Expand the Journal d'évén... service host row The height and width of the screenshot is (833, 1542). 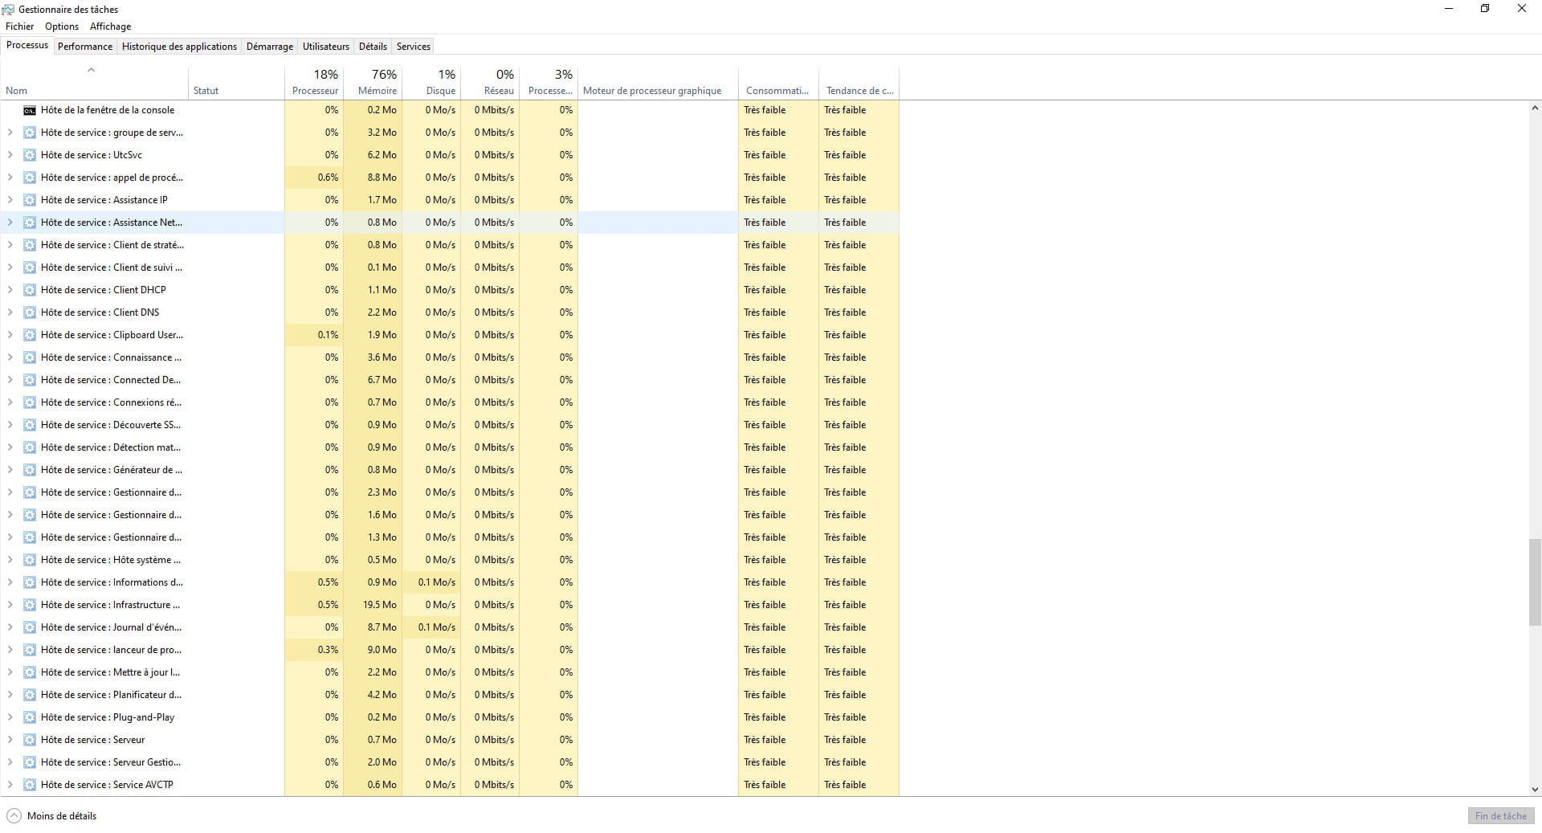tap(10, 627)
